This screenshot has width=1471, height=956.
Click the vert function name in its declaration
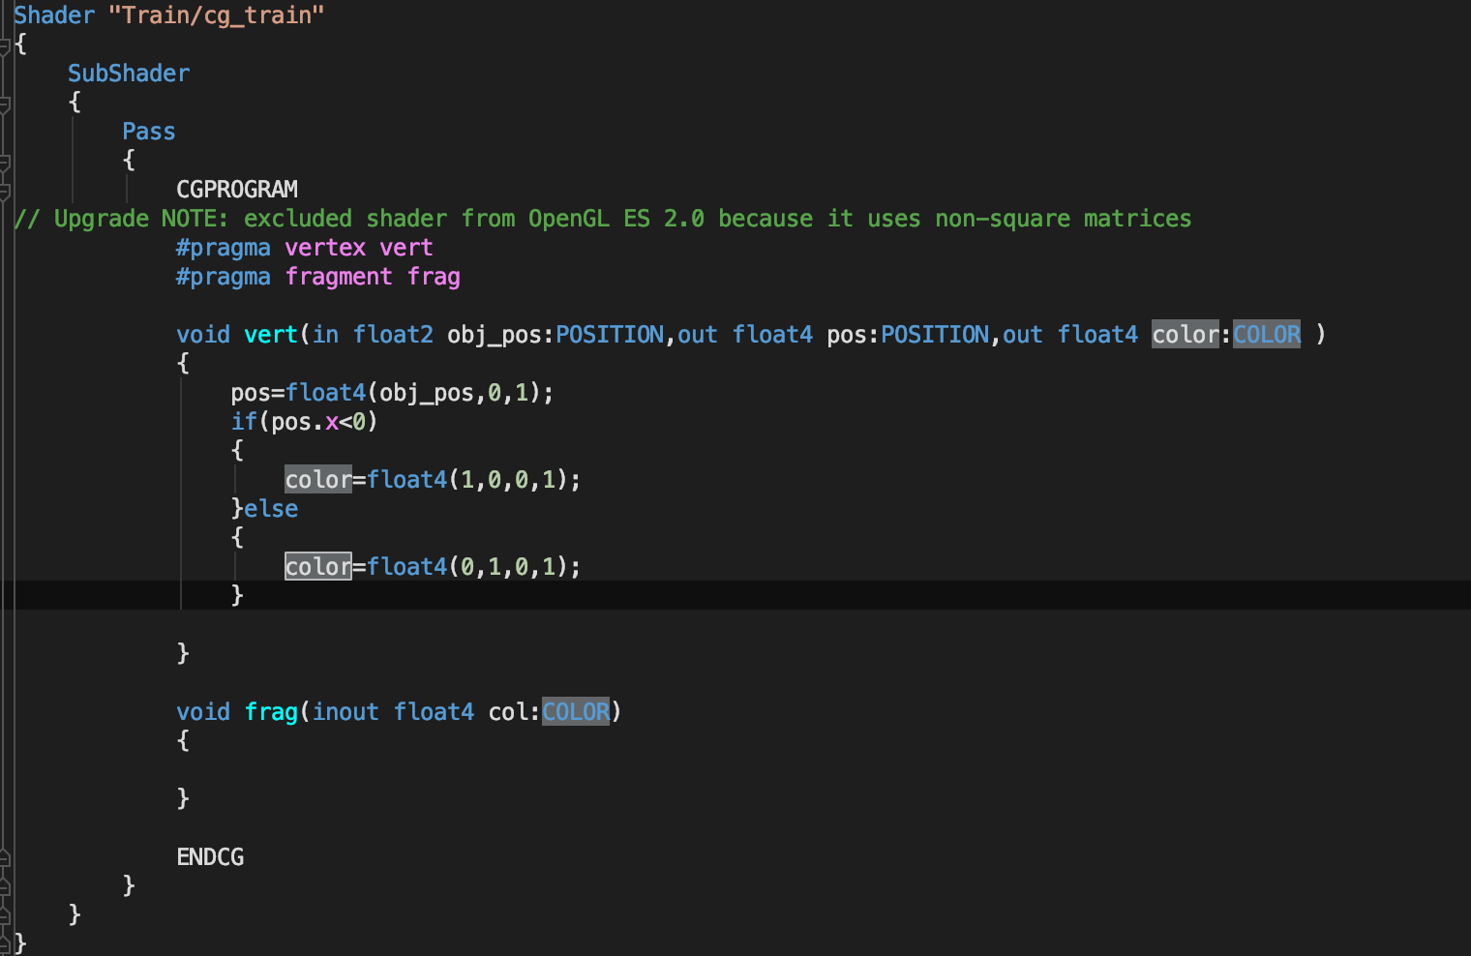tap(271, 335)
